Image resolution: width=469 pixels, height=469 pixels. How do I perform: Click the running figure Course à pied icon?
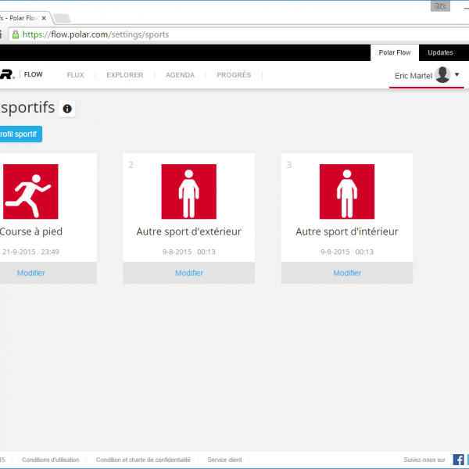coord(30,192)
